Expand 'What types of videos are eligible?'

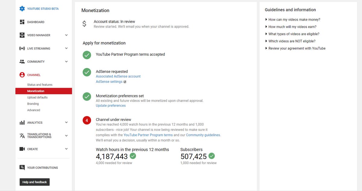pyautogui.click(x=292, y=34)
